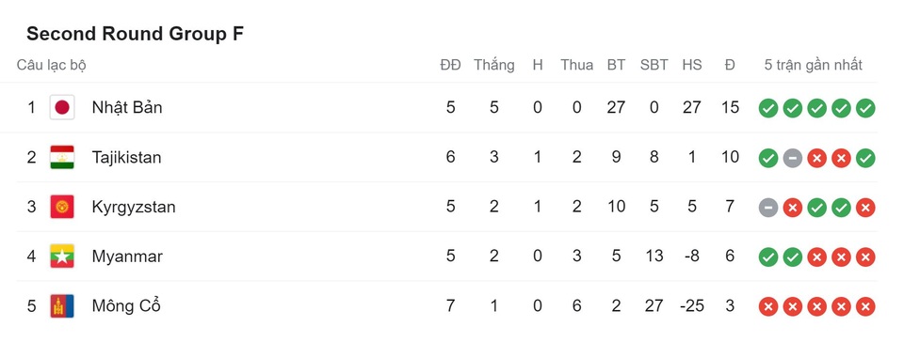Click Japan's most recent green win icon
This screenshot has height=342, width=904.
coord(864,108)
